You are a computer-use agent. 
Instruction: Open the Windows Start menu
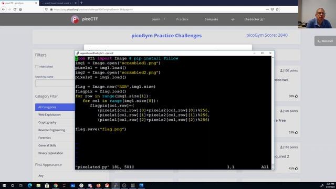pyautogui.click(x=4, y=185)
